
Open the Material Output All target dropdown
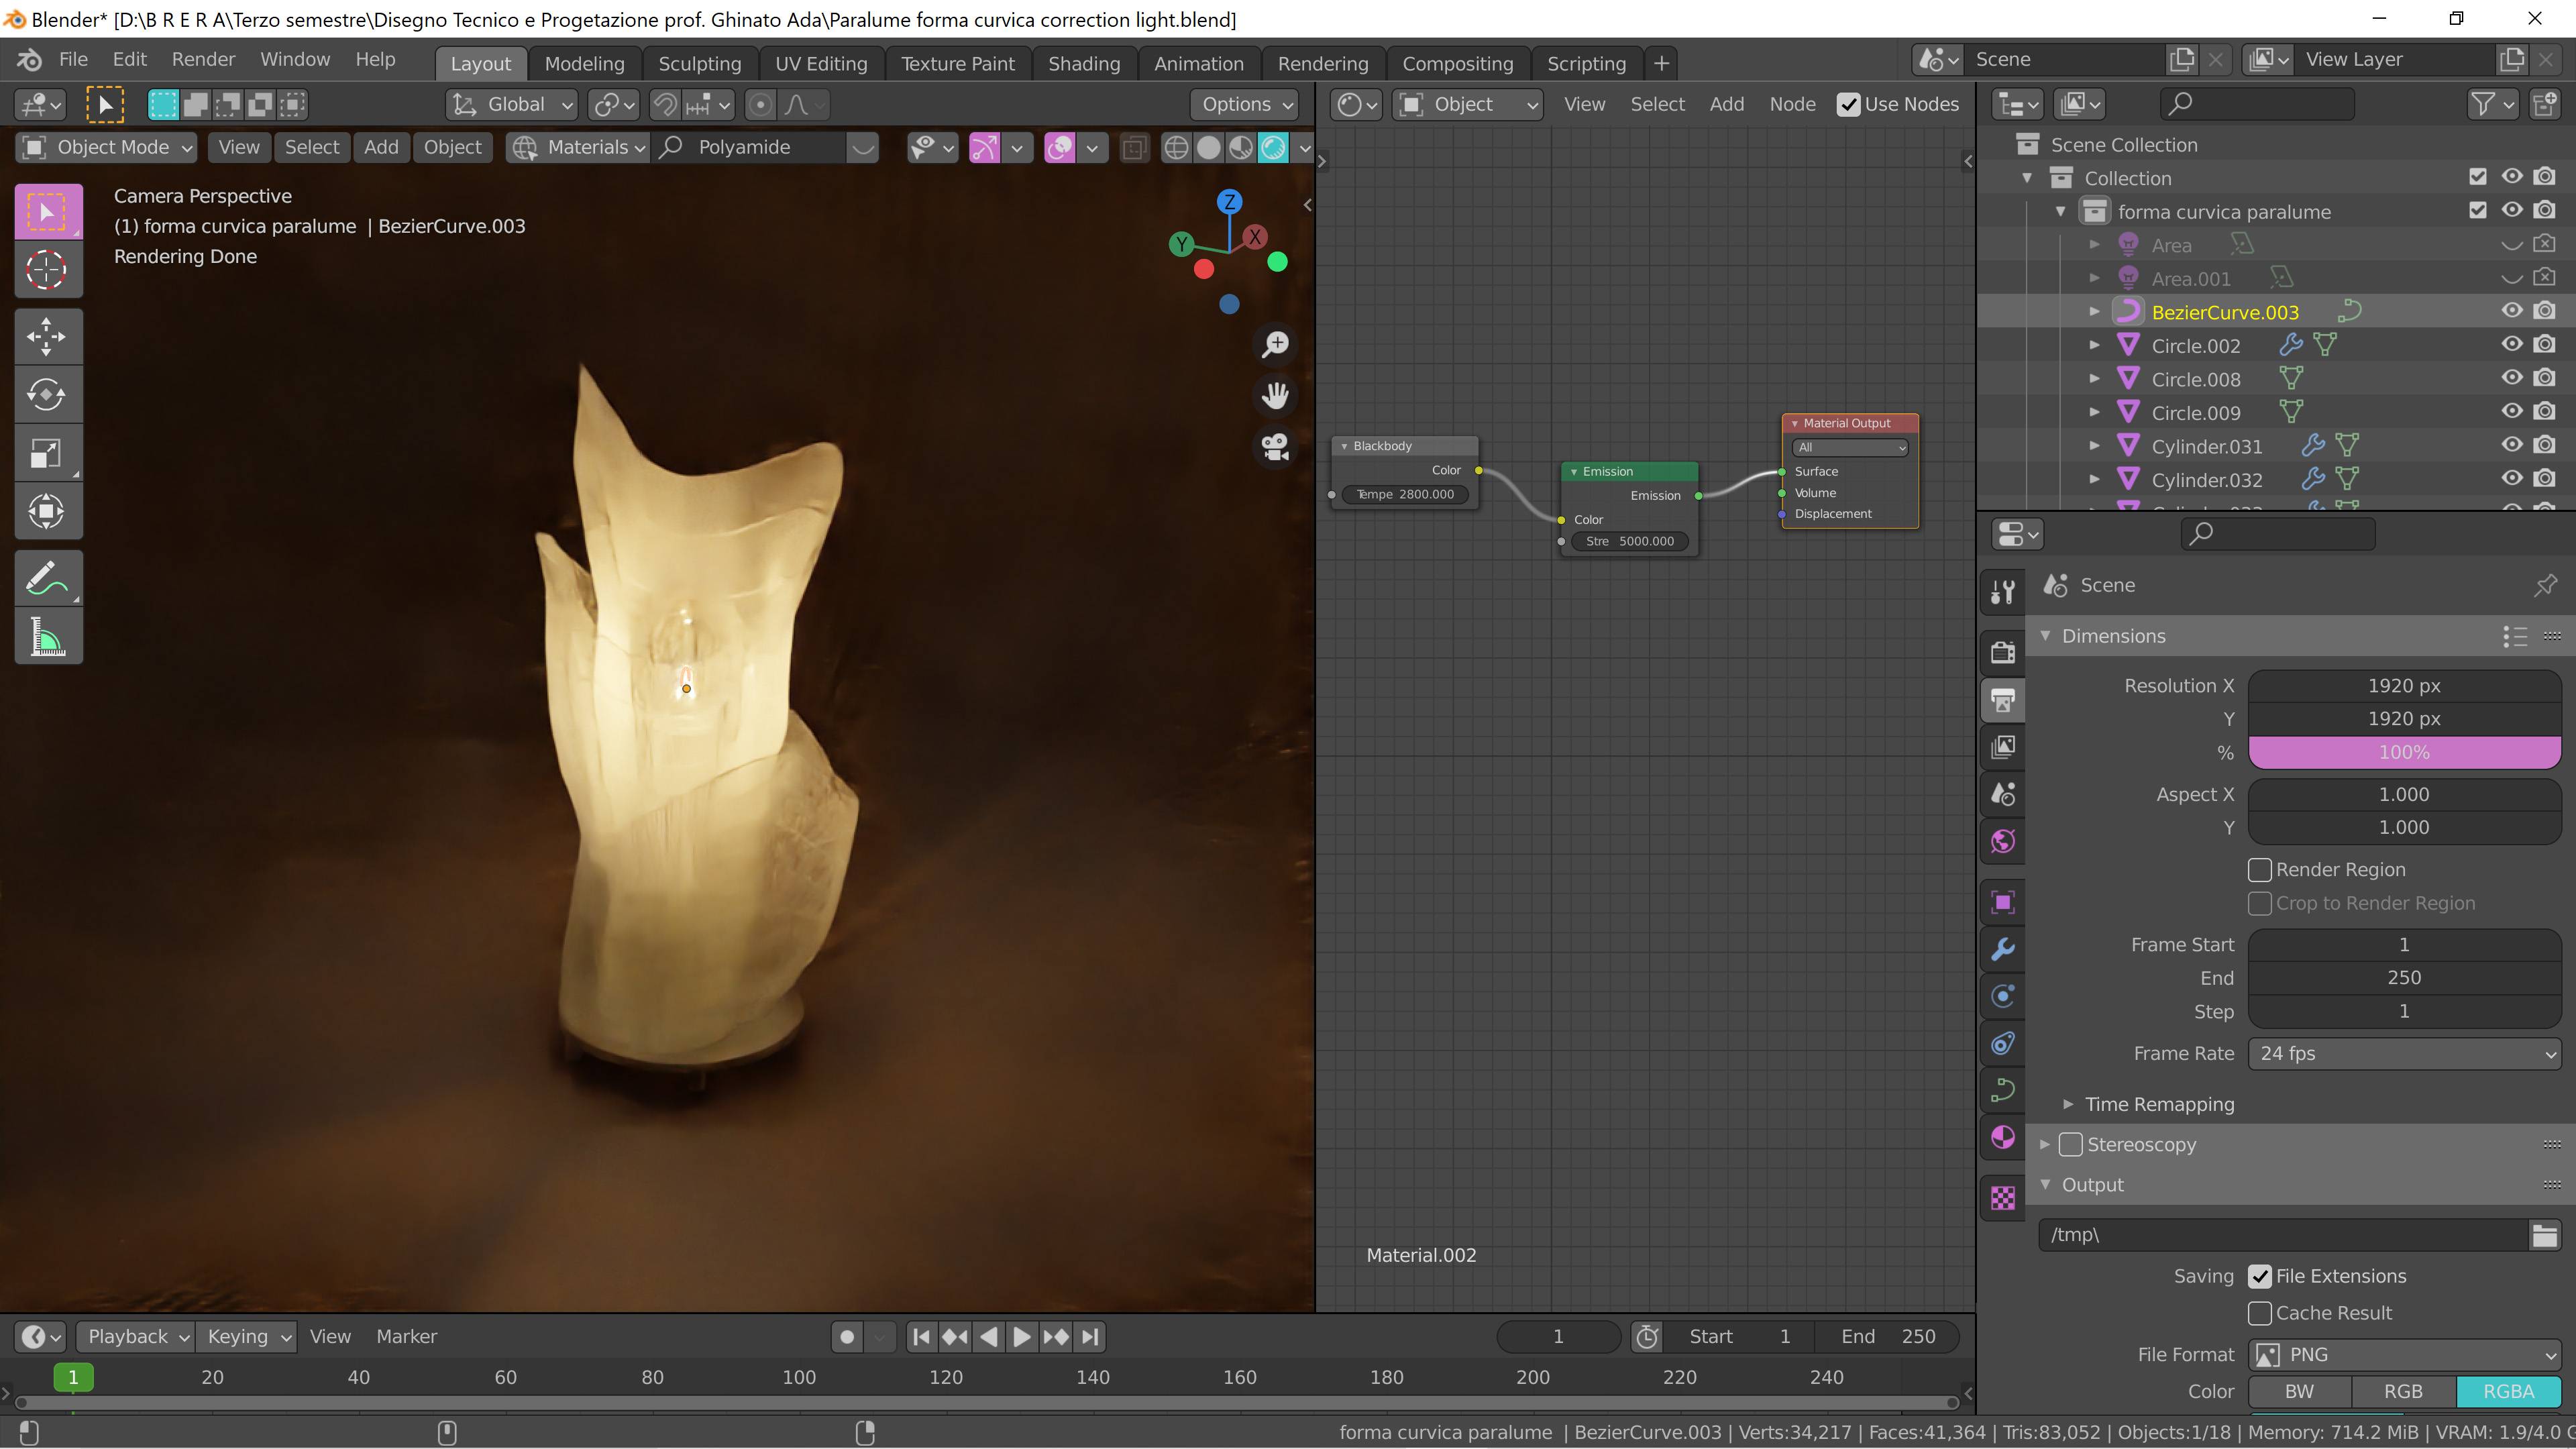click(x=1849, y=447)
